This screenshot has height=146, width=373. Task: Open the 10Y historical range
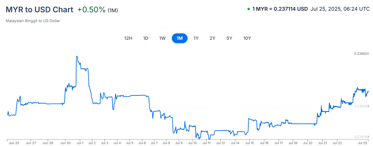click(x=247, y=38)
